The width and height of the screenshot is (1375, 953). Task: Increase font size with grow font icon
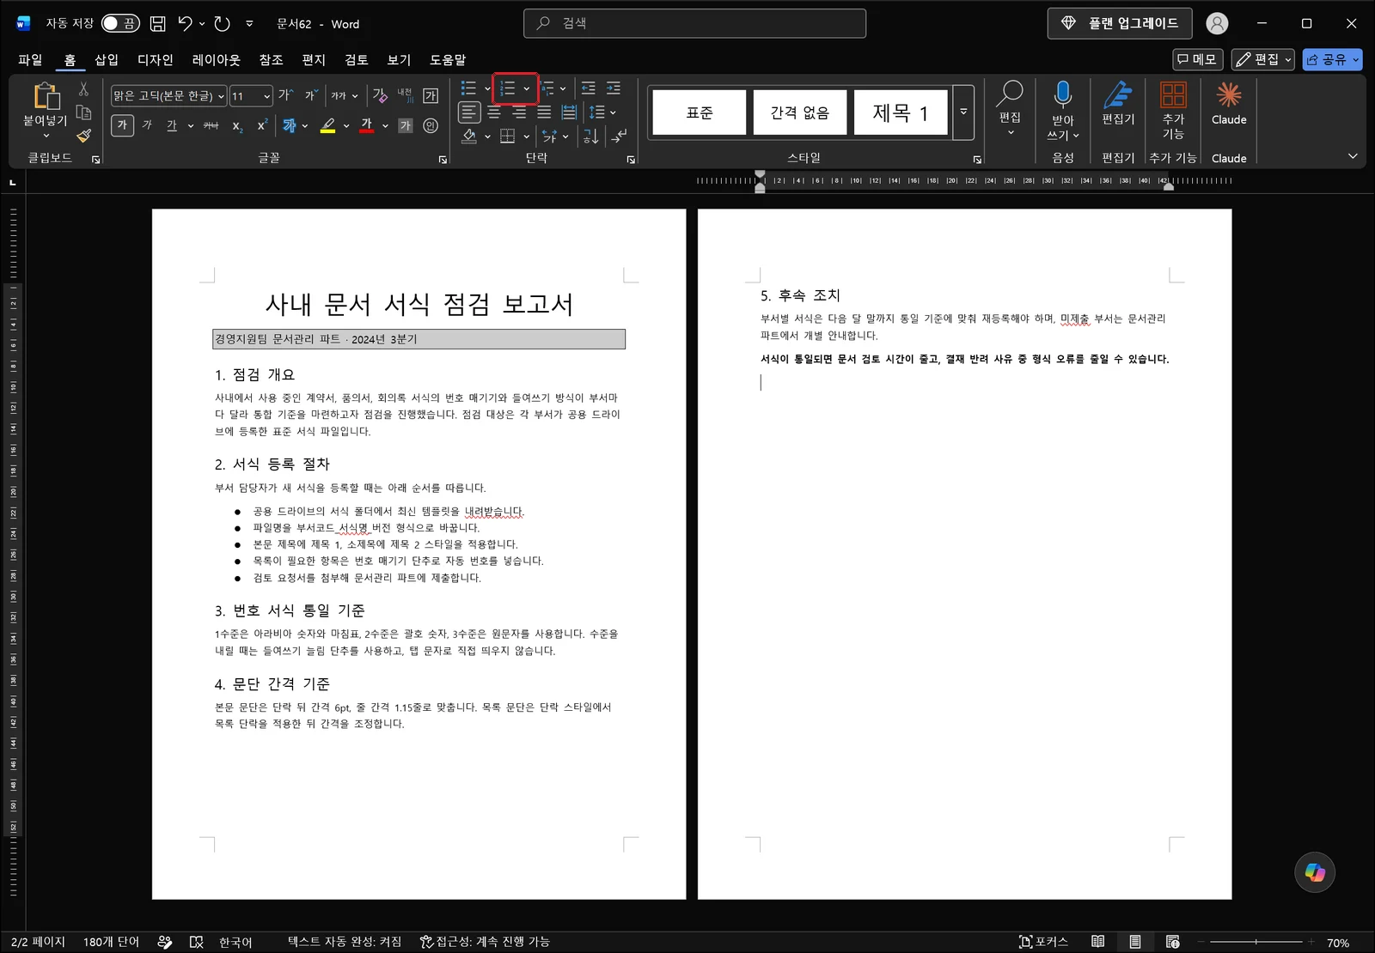[x=285, y=95]
